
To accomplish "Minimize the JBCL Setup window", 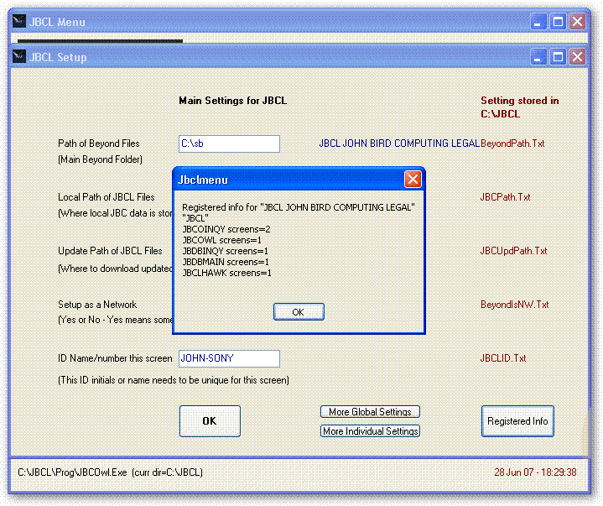I will (x=538, y=57).
